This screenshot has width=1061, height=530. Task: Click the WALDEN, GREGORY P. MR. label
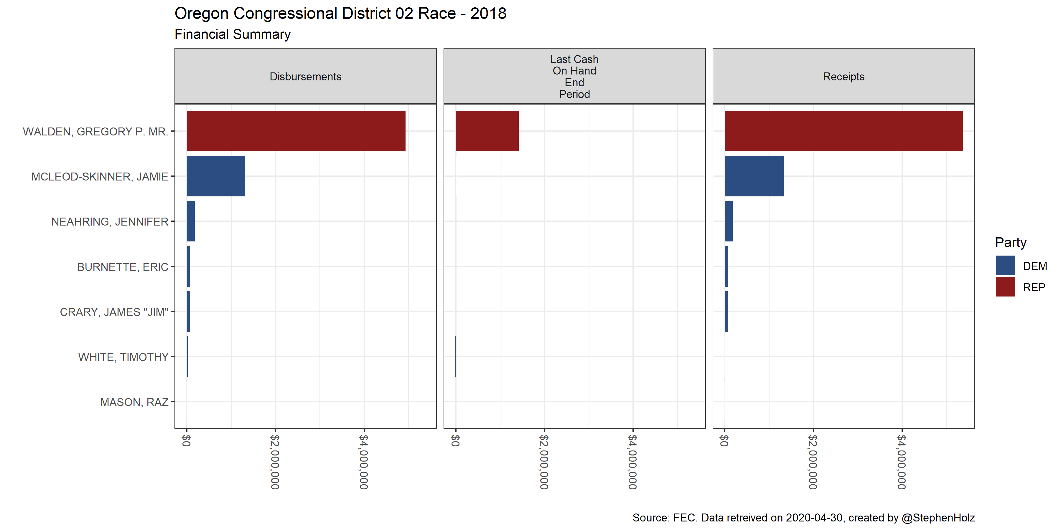click(95, 132)
